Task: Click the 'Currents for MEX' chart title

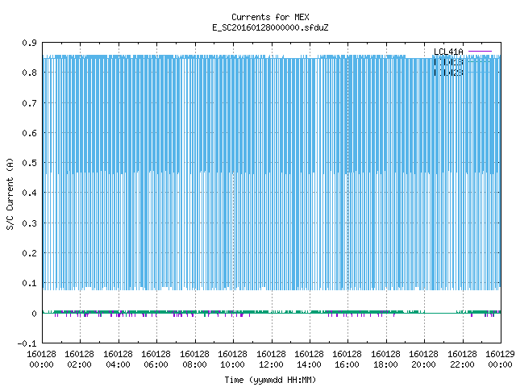Action: point(270,17)
